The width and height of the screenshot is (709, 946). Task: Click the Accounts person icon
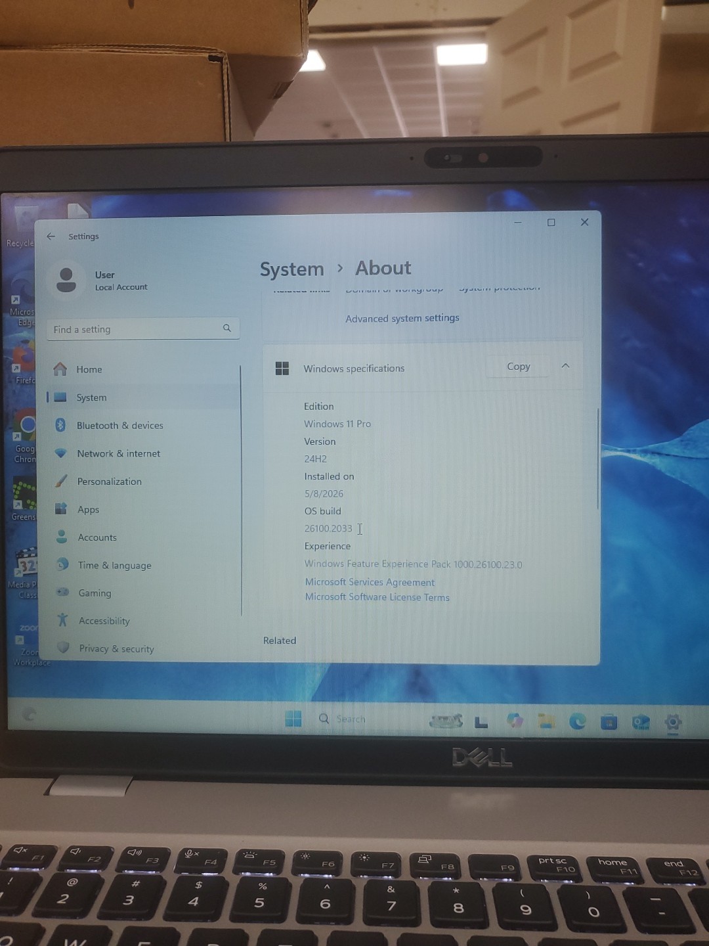click(x=62, y=537)
